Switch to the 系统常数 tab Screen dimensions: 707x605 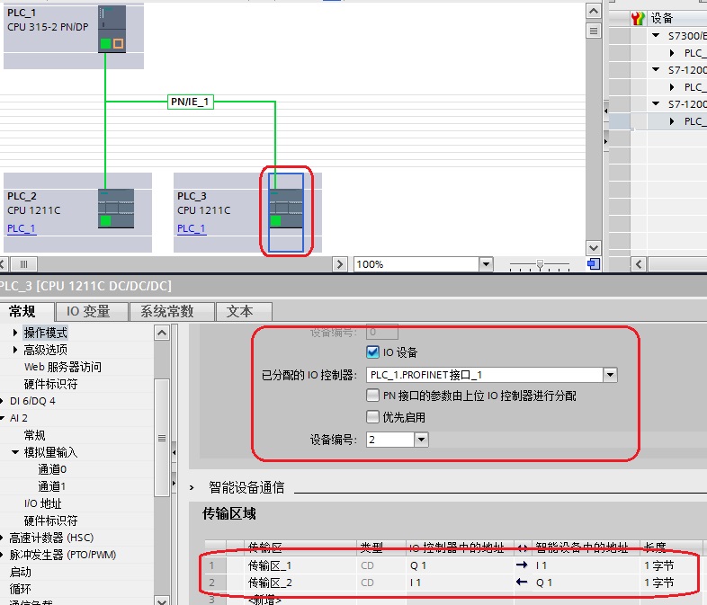tap(171, 312)
